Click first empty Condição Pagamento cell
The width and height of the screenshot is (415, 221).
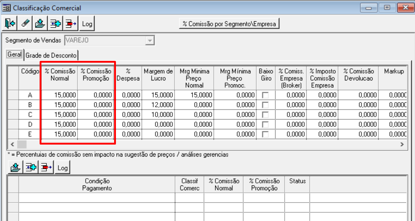click(x=97, y=197)
